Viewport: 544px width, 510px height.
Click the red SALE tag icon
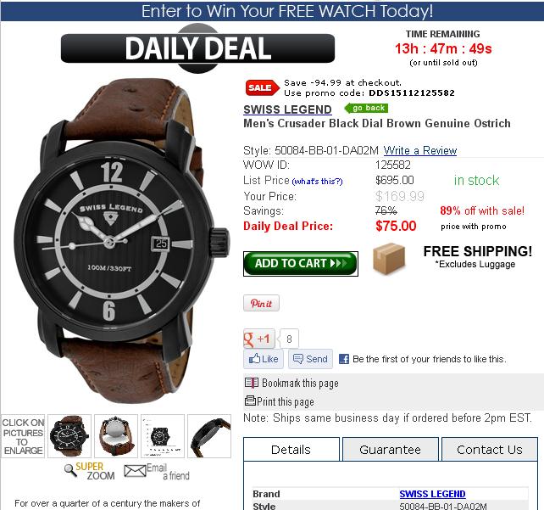point(263,87)
